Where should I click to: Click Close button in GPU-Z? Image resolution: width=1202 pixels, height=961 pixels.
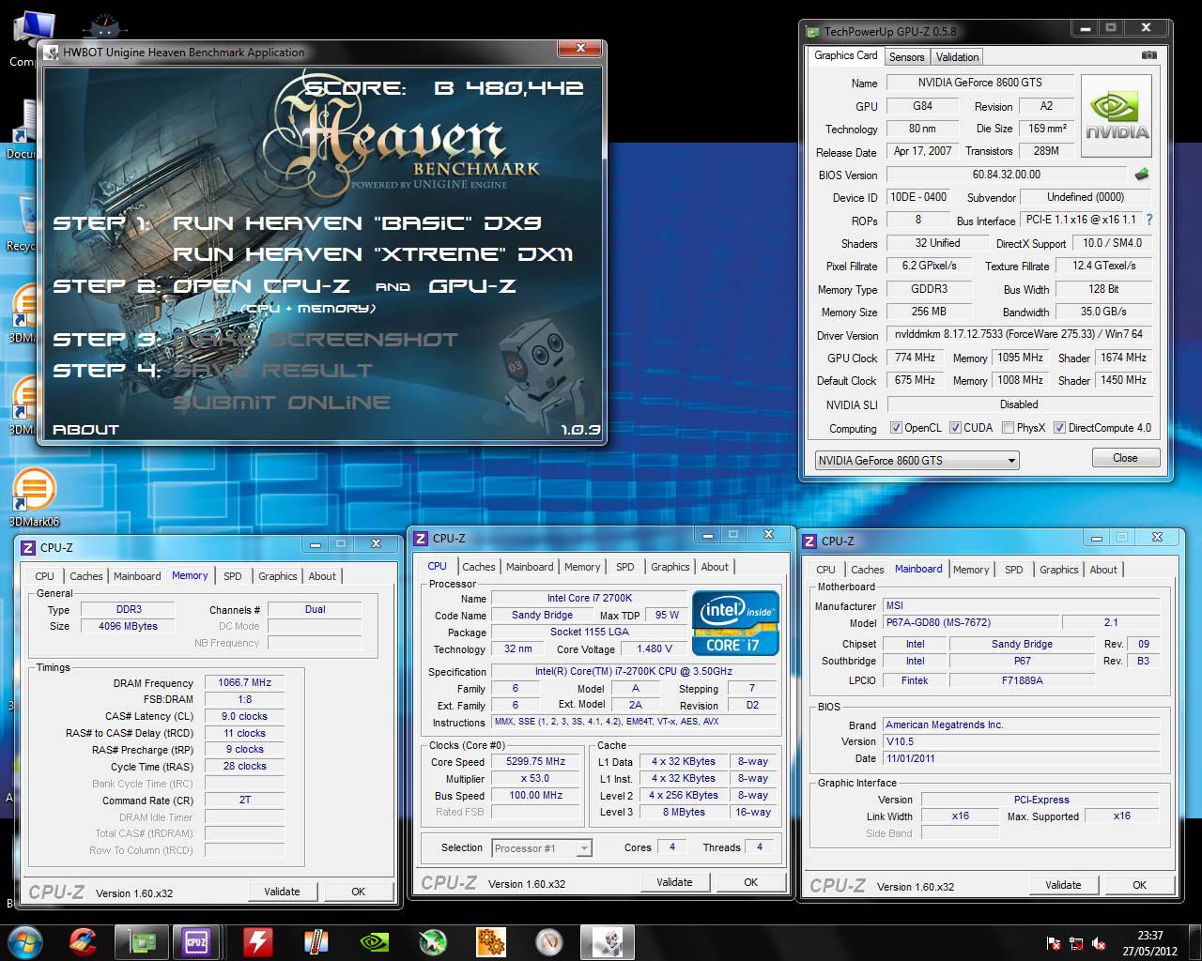(1125, 458)
